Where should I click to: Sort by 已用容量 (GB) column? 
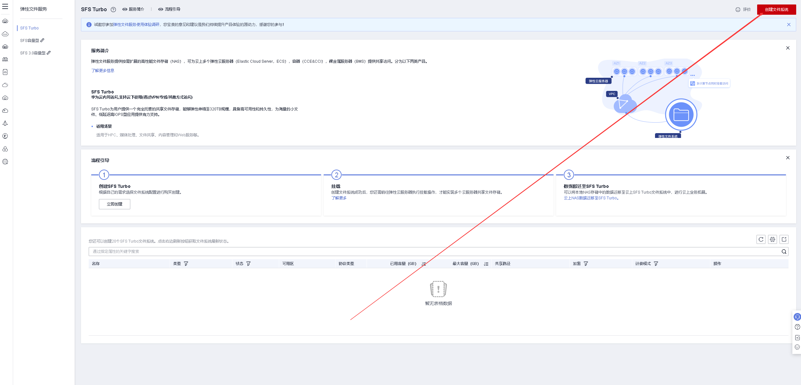pos(424,264)
